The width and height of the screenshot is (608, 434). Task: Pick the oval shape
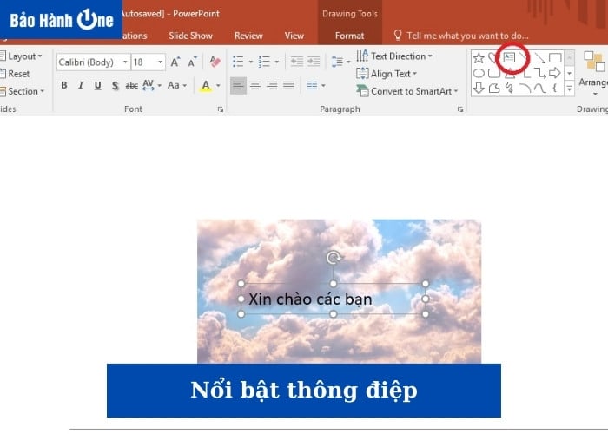479,73
